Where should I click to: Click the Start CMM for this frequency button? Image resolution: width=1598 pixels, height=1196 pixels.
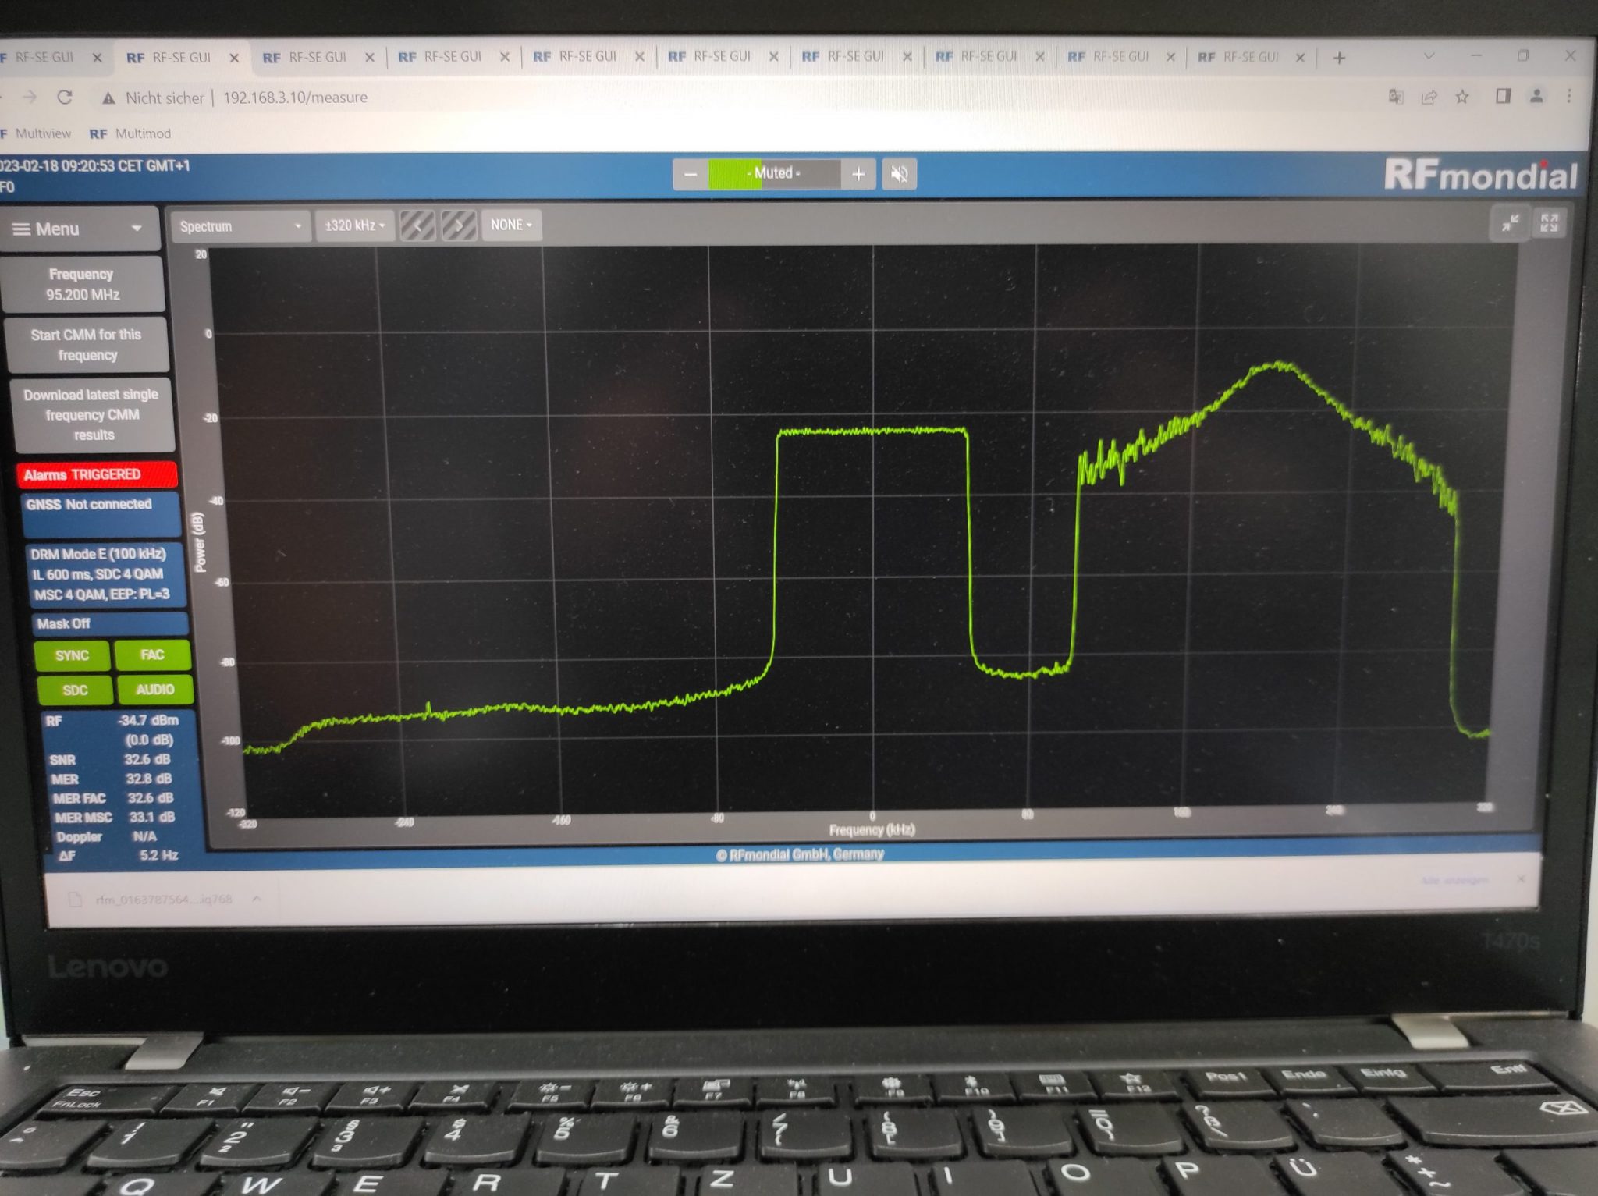coord(86,344)
